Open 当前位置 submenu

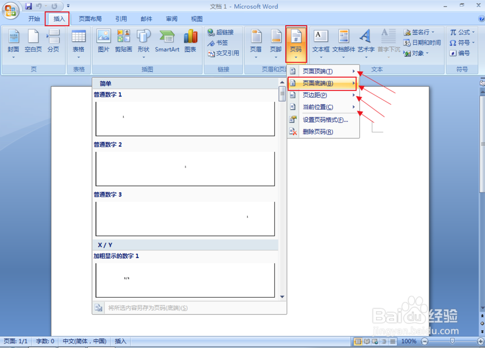tap(323, 107)
